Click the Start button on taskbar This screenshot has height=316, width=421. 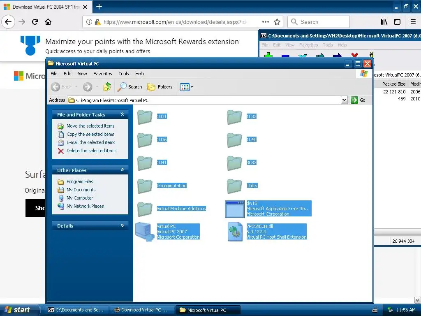pyautogui.click(x=19, y=310)
